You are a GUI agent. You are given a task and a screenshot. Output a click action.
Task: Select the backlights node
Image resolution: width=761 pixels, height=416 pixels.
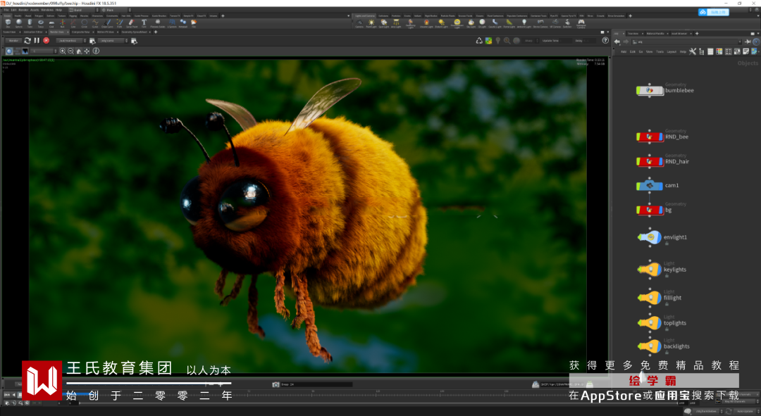tap(650, 346)
